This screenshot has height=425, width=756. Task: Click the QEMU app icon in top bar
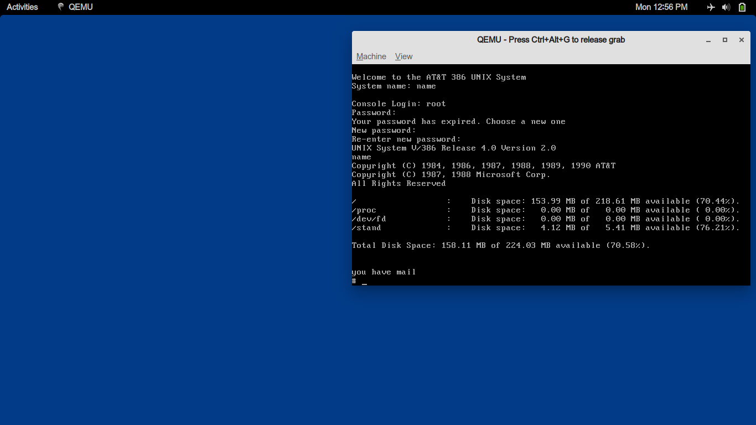coord(61,7)
